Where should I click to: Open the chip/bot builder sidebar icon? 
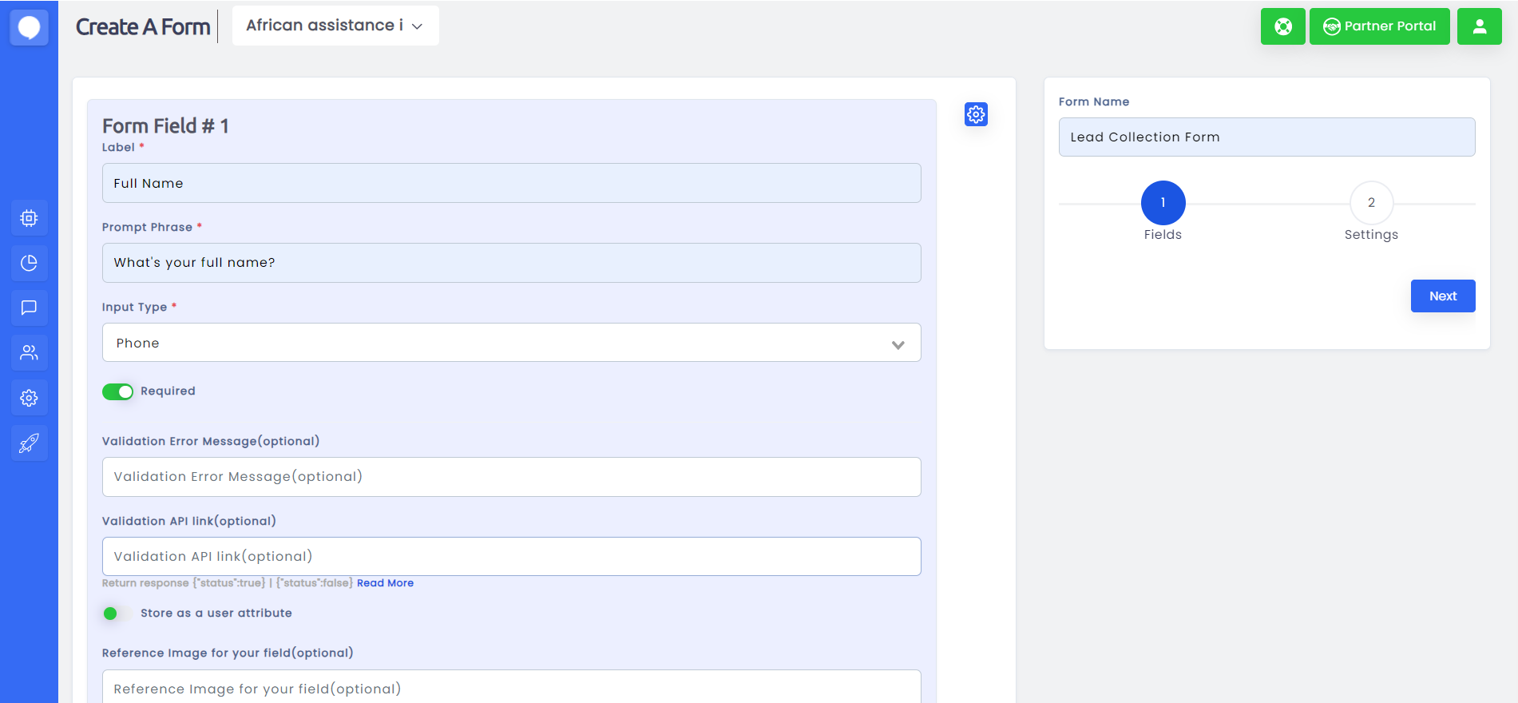click(29, 218)
